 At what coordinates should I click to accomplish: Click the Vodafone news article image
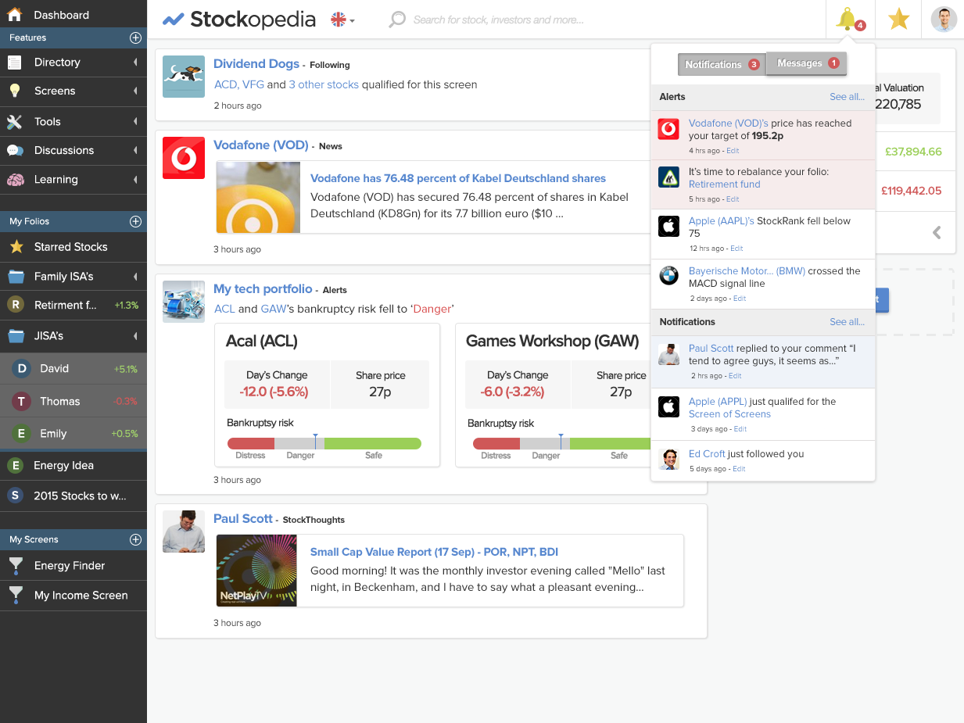pyautogui.click(x=258, y=198)
